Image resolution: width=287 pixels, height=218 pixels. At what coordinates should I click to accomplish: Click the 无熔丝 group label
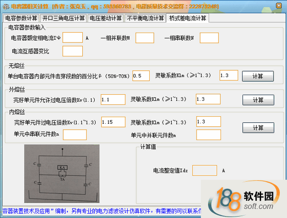pos(16,66)
